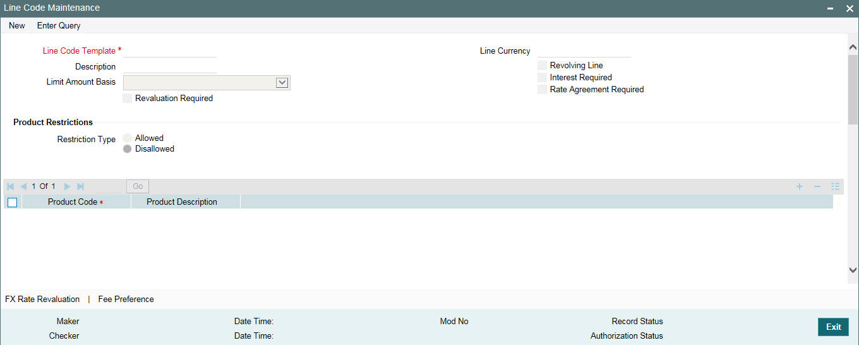Tick the Interest Required checkbox
859x345 pixels.
[542, 77]
